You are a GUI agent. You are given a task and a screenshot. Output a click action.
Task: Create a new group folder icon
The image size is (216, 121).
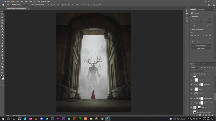pos(206,115)
